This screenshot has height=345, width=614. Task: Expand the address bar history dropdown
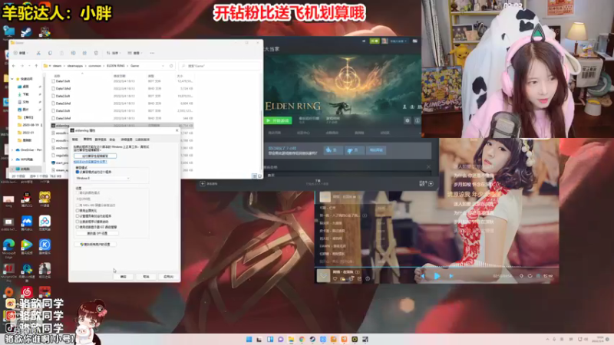163,66
